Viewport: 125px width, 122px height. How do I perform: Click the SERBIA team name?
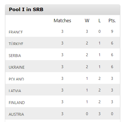[15, 56]
